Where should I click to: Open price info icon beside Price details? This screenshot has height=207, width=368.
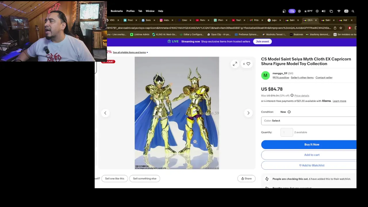[292, 95]
